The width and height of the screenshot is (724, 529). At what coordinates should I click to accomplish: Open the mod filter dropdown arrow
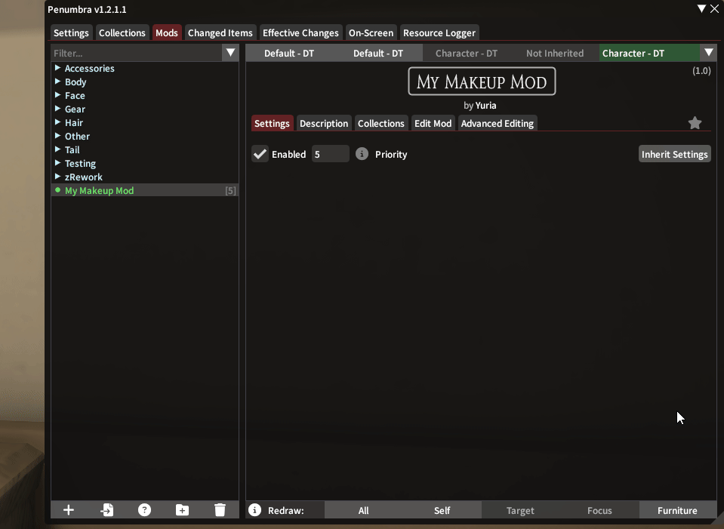point(231,53)
